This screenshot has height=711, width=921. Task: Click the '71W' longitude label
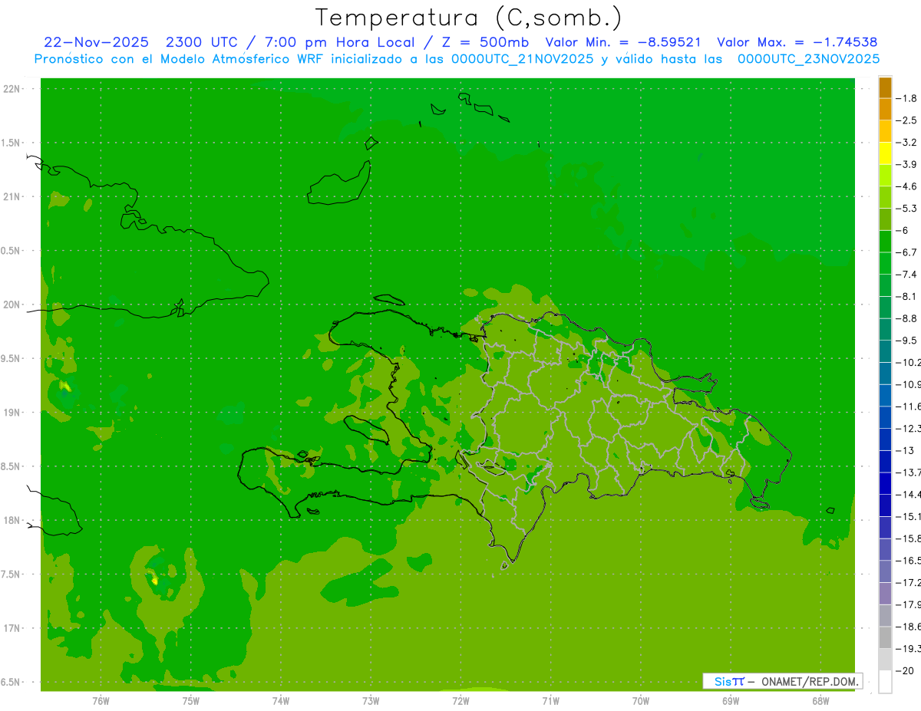point(550,701)
